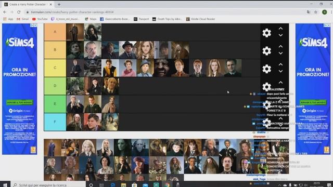This screenshot has height=187, width=333.
Task: Open a new browser tab
Action: click(x=59, y=4)
